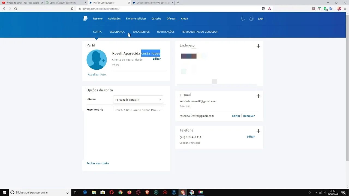
Task: Open Ofertas in navigation
Action: coord(171,19)
